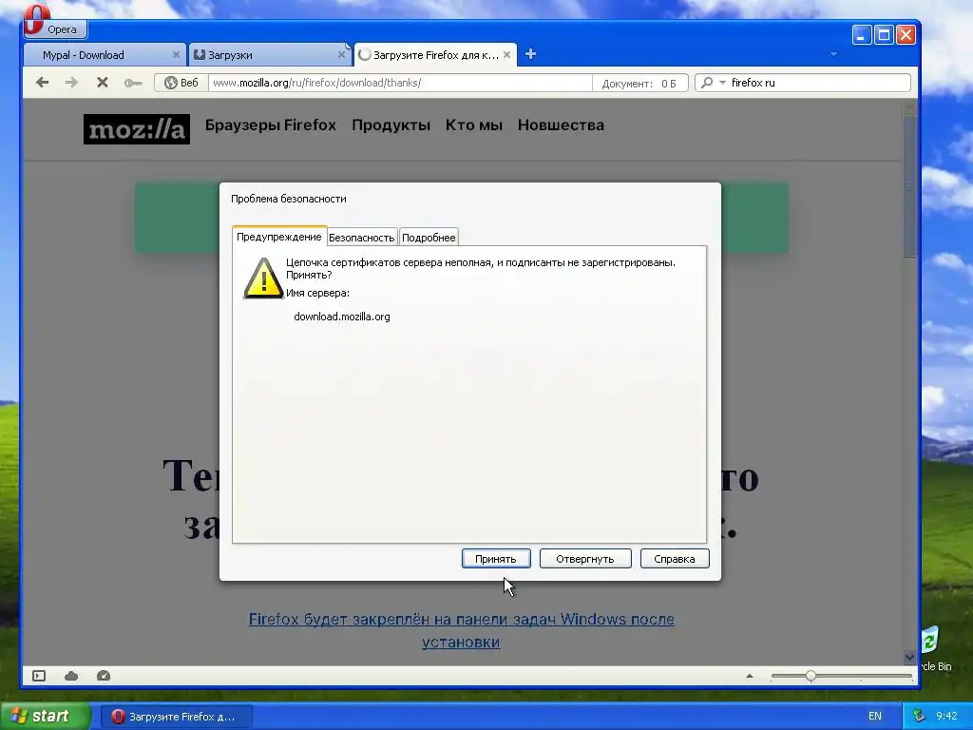This screenshot has height=730, width=973.
Task: Close the Opera window
Action: [906, 35]
